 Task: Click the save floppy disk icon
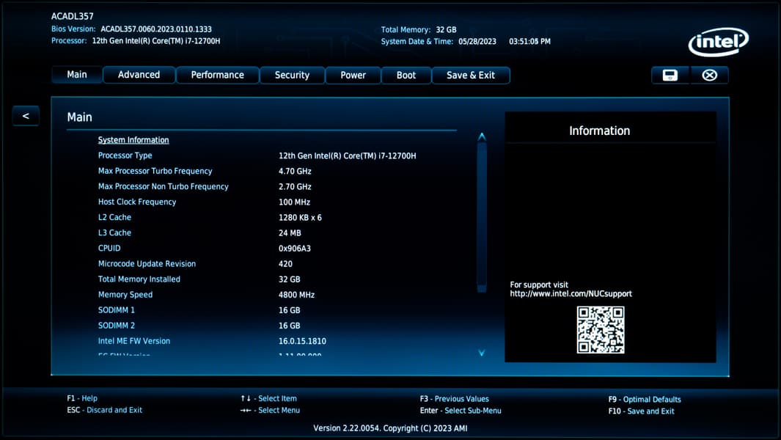pyautogui.click(x=670, y=76)
